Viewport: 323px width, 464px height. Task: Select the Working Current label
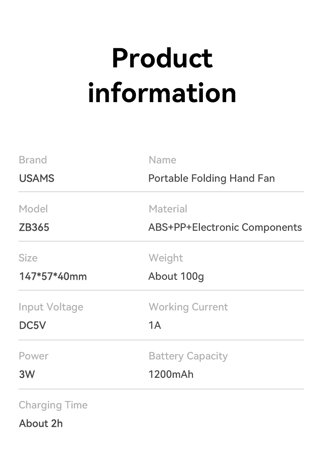(x=188, y=307)
